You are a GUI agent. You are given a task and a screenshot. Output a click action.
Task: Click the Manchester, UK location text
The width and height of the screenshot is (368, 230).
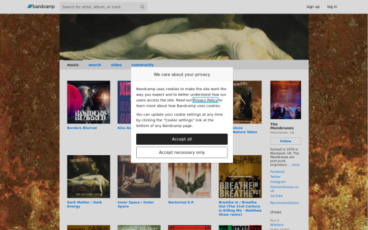pos(282,132)
